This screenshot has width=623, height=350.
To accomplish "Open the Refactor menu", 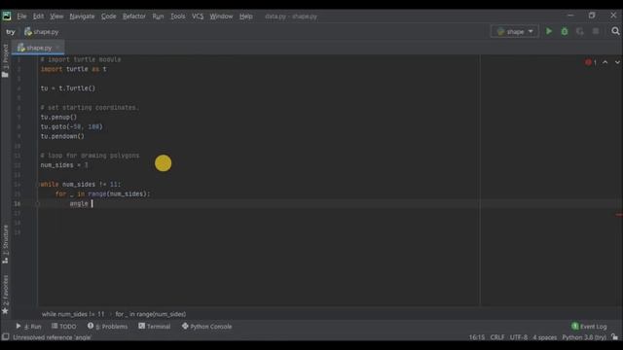I will coord(134,17).
